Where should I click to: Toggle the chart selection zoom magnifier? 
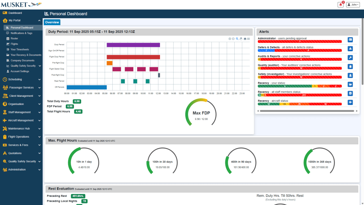point(237,38)
